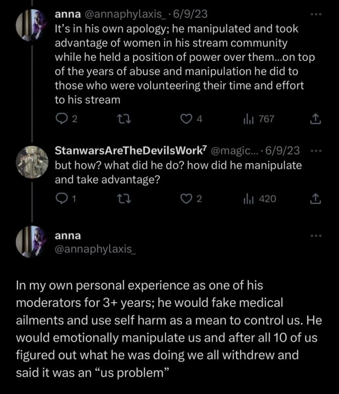The image size is (339, 394).
Task: Share anna's first tweet
Action: pyautogui.click(x=316, y=119)
